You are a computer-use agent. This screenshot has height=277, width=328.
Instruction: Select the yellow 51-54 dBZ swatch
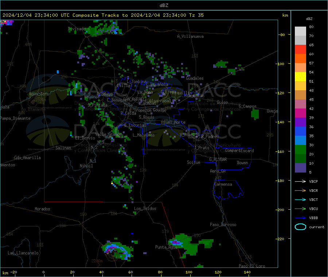coord(300,77)
